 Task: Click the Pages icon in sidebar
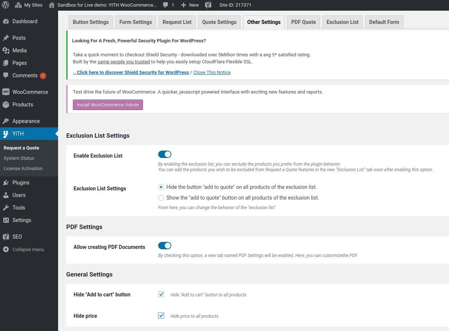click(x=6, y=63)
